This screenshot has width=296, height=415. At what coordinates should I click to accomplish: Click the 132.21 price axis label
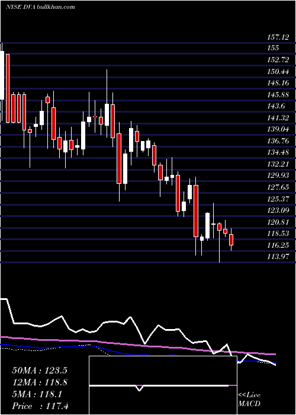point(278,164)
